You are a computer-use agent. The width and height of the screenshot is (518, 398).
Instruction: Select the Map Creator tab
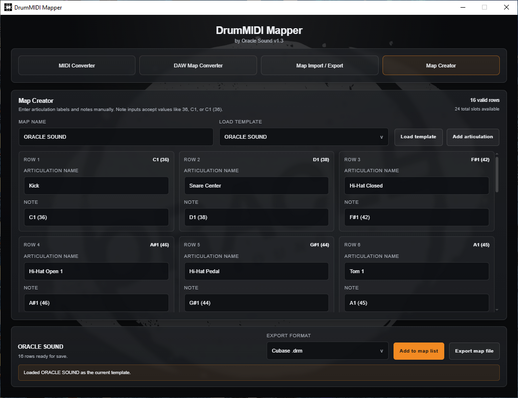[x=441, y=65]
